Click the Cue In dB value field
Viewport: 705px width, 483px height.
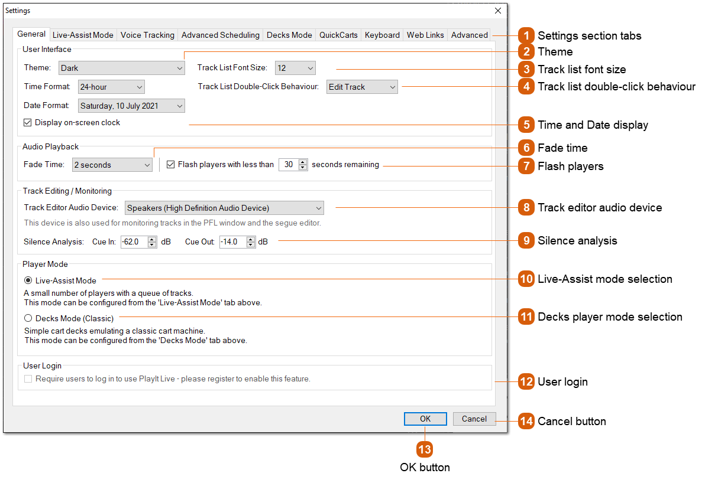click(133, 241)
